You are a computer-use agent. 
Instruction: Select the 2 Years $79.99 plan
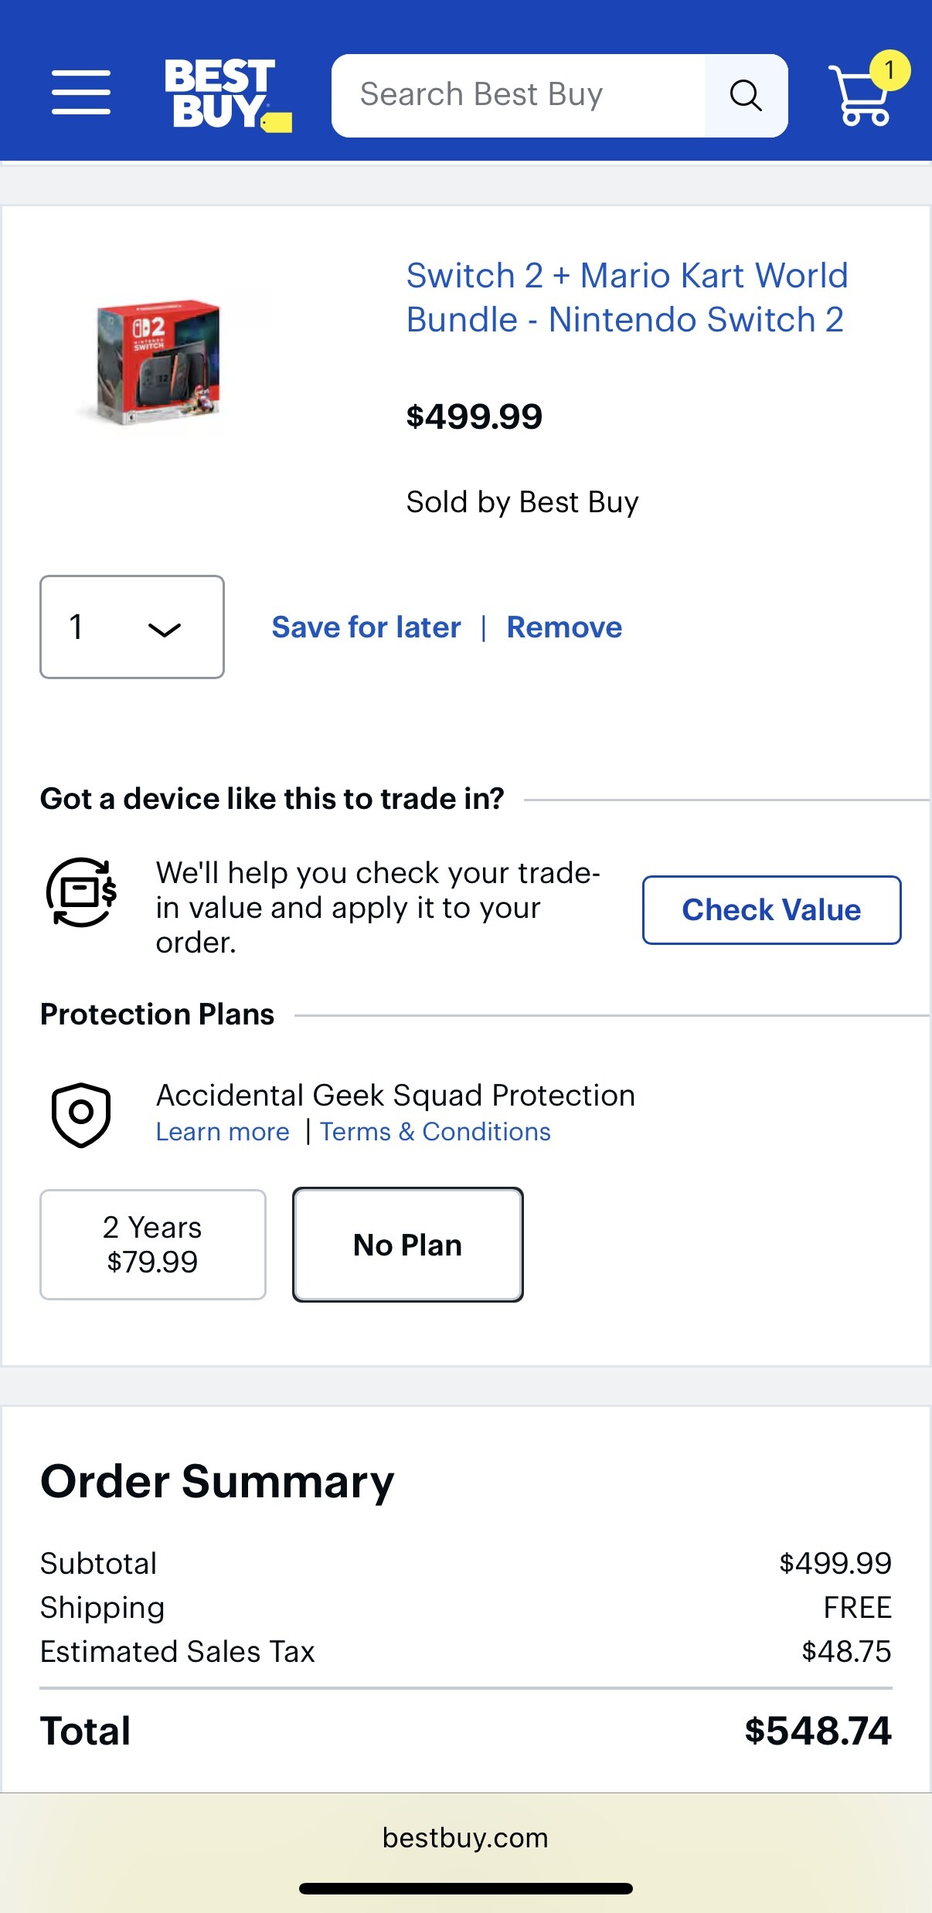[153, 1244]
